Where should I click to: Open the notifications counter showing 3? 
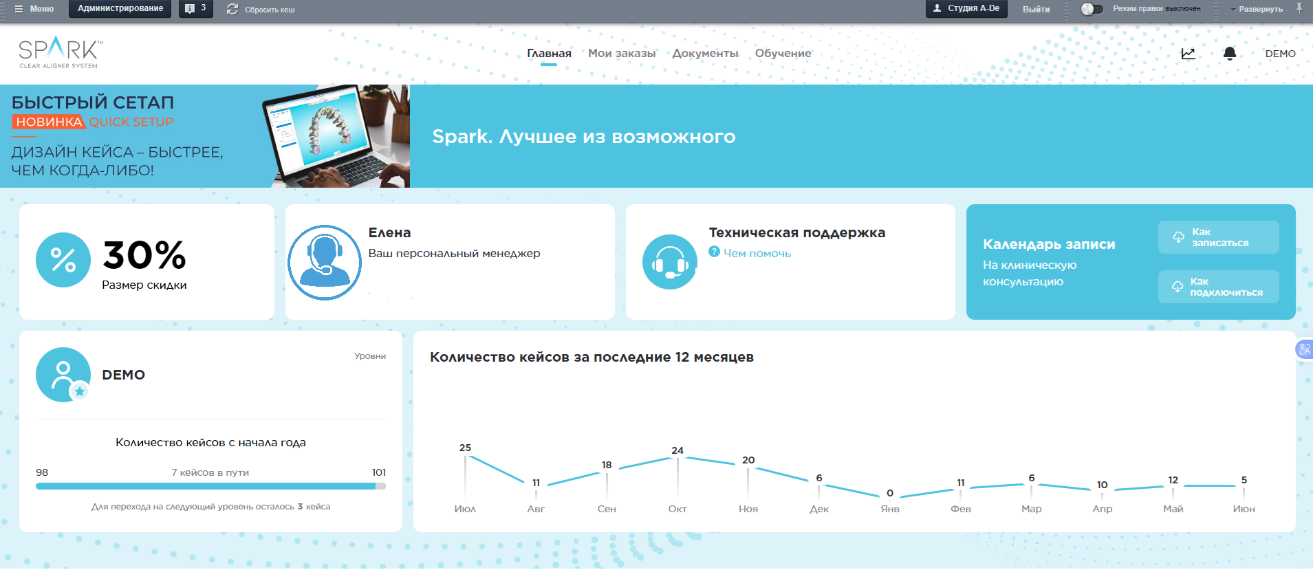[x=196, y=9]
